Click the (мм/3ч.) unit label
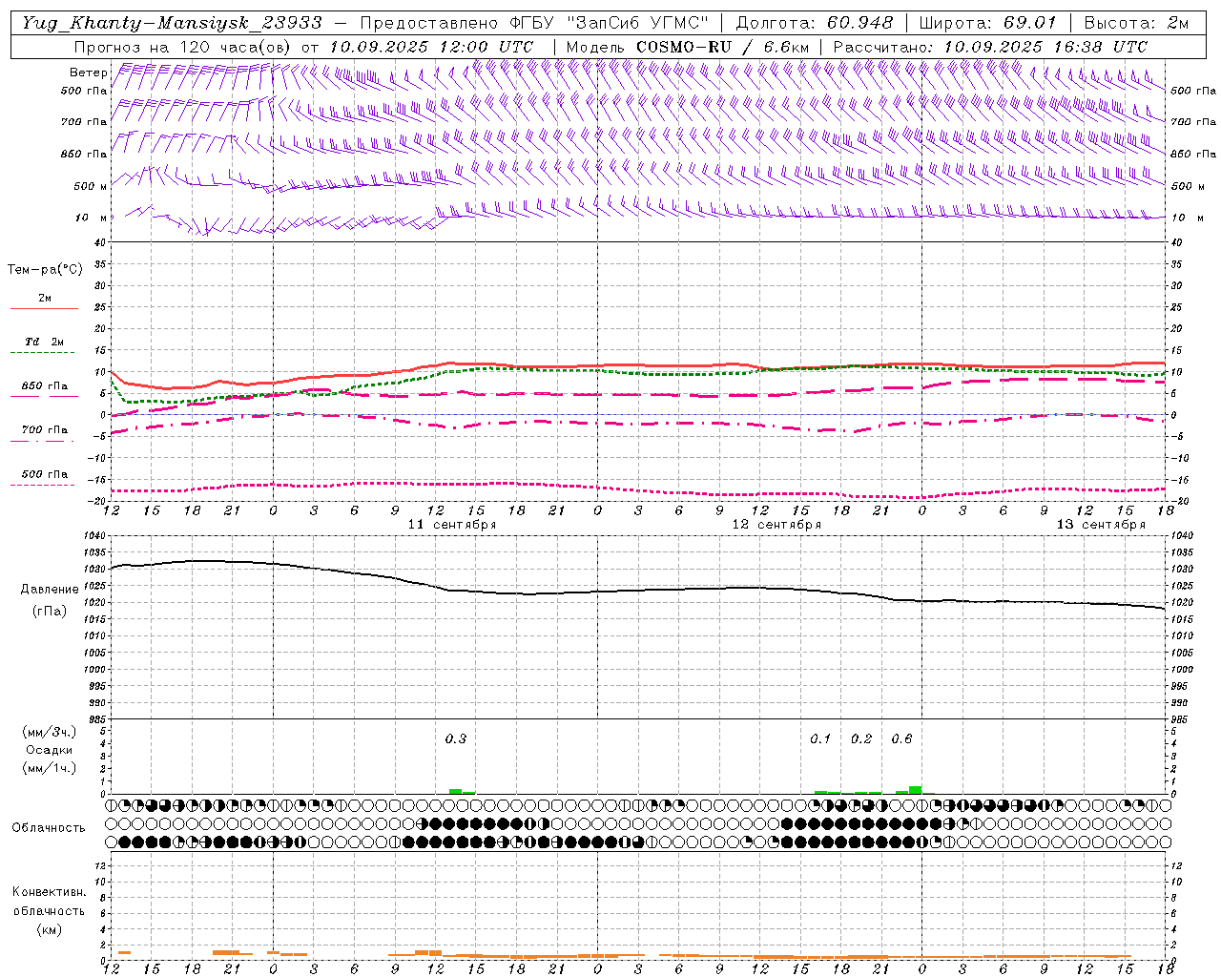 click(50, 732)
